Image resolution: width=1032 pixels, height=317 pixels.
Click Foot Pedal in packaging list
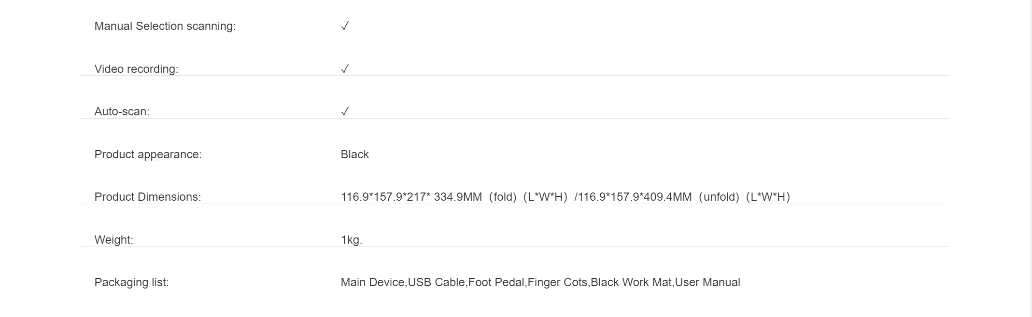[x=496, y=282]
